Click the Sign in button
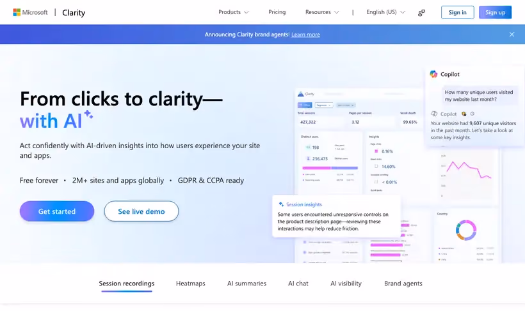 [457, 12]
